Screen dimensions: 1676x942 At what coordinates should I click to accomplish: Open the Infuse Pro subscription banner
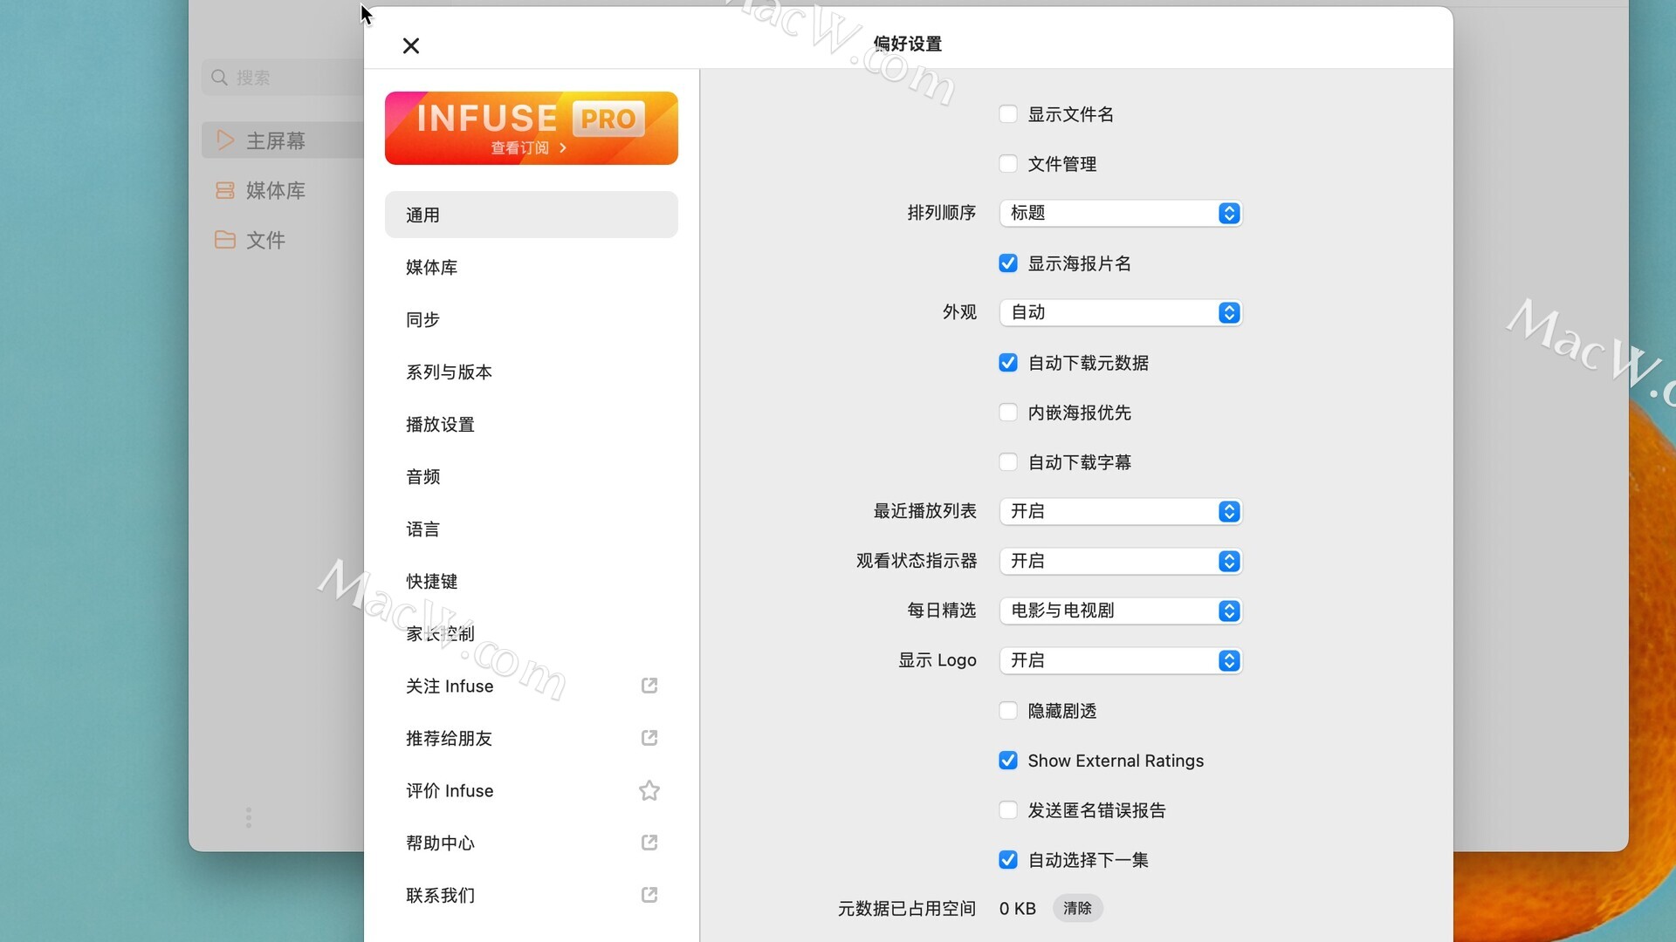(x=531, y=128)
